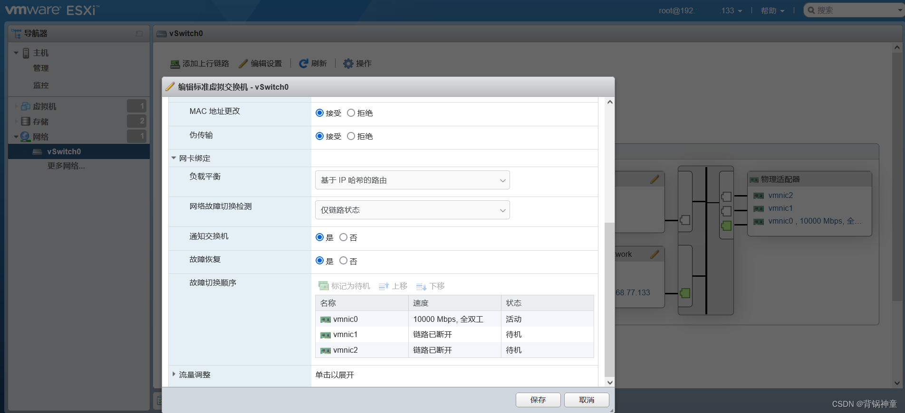Click the vmnic1 icon in physical adapters

pos(759,208)
